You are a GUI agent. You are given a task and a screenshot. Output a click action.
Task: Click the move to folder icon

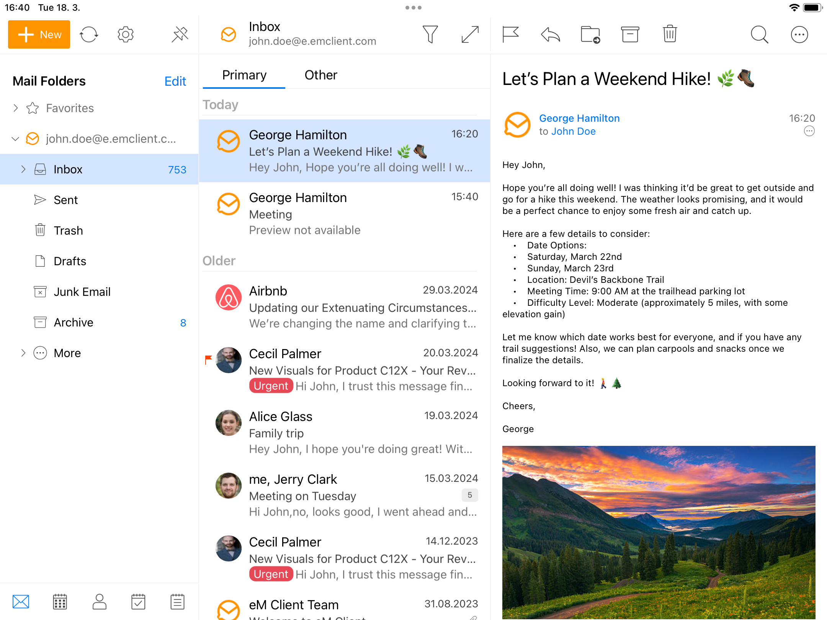[590, 34]
